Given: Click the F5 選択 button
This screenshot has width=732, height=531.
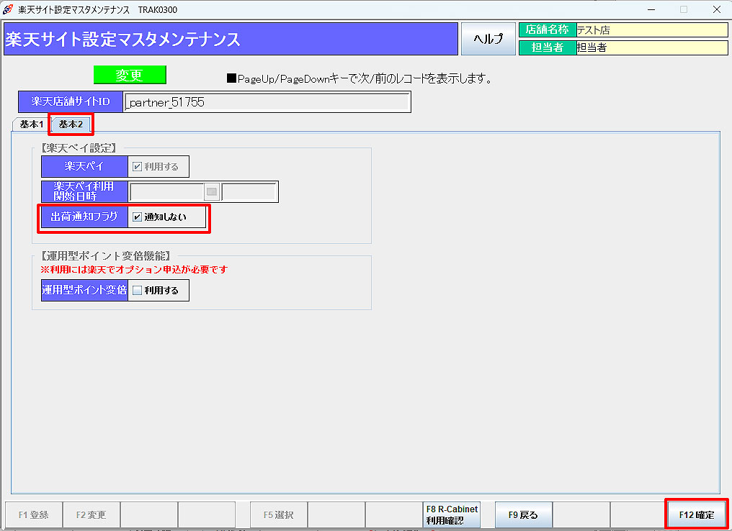Looking at the screenshot, I should [279, 514].
